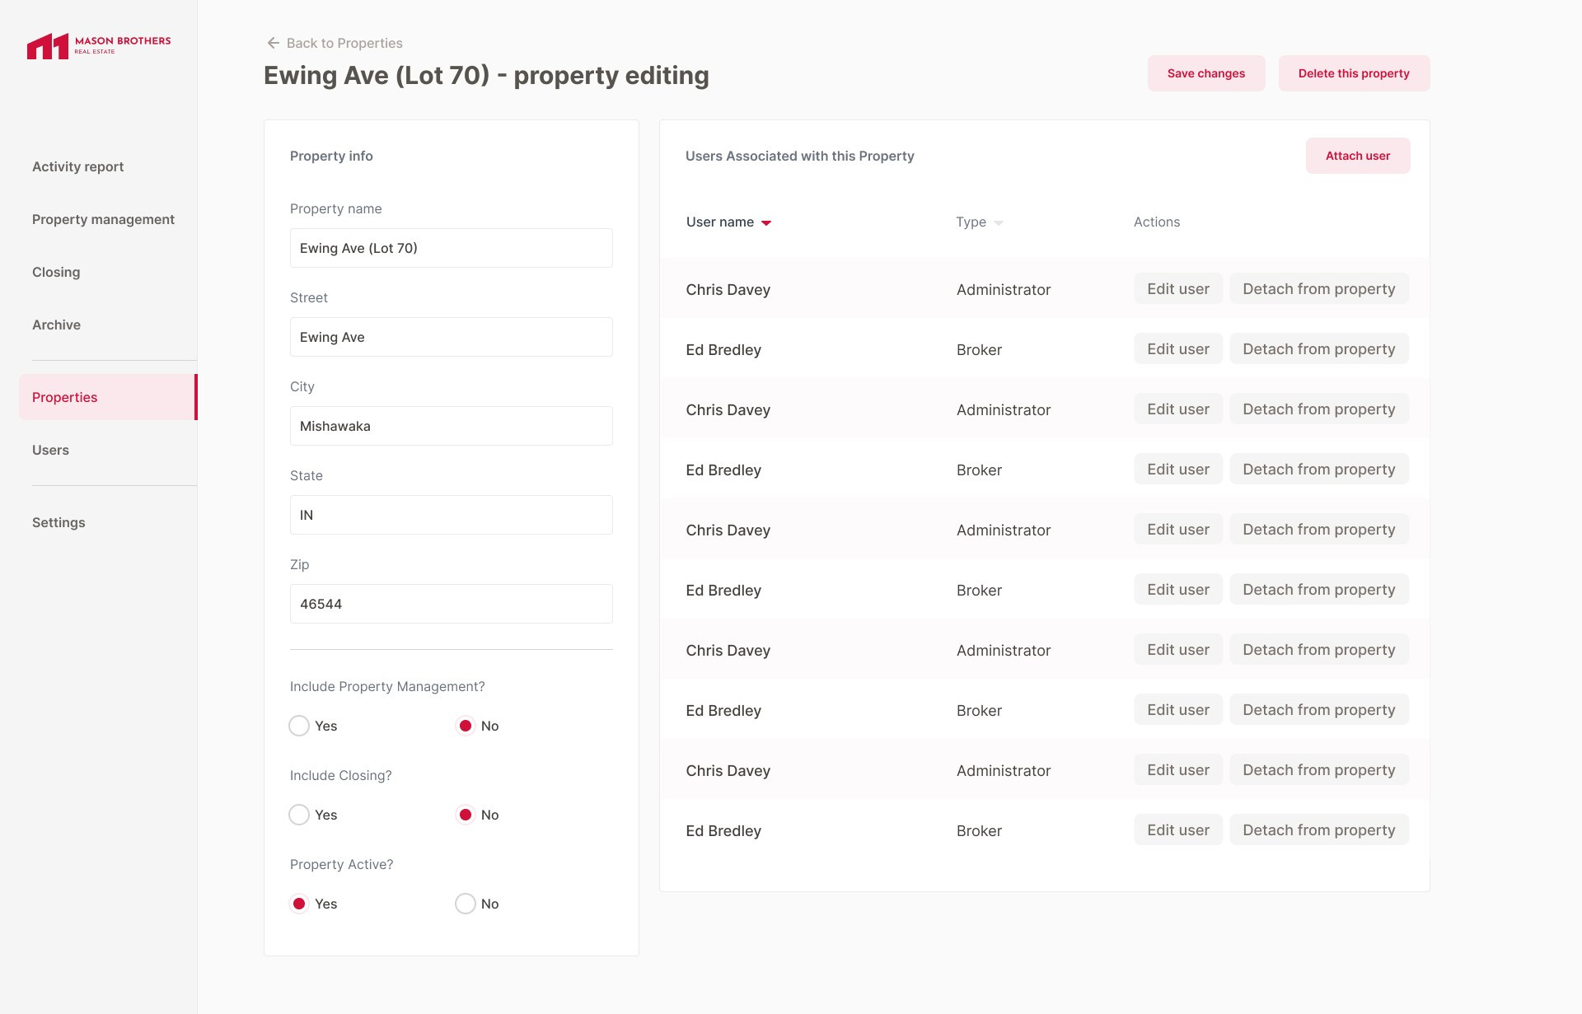1582x1014 pixels.
Task: Follow Back to Properties link
Action: (344, 43)
